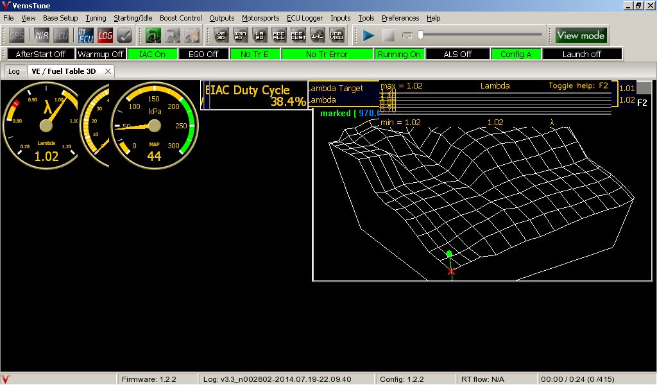Click the GPS toolbar icon
Screen dimensions: 657x385
17,35
